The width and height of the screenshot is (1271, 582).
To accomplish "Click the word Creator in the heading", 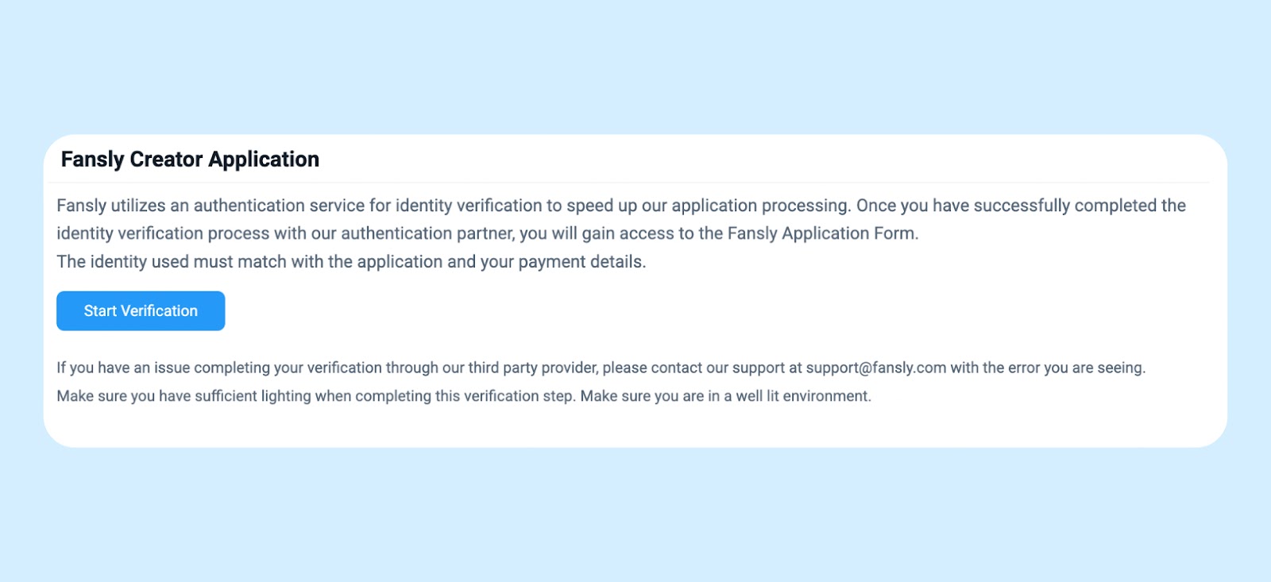I will coord(166,160).
